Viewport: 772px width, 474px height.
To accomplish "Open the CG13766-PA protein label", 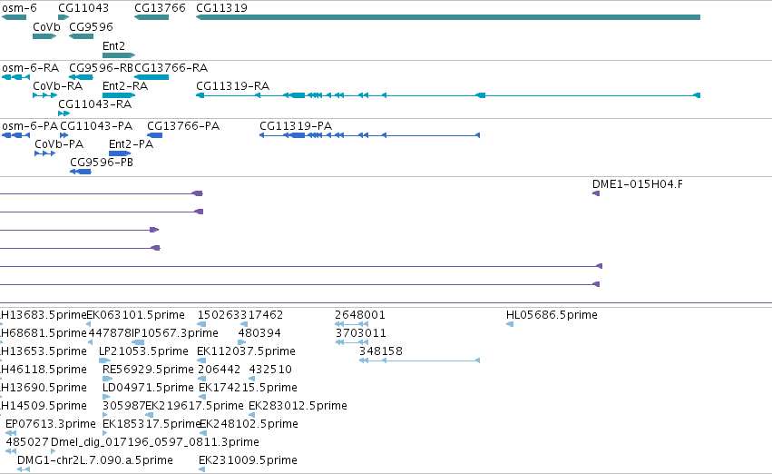I will (183, 125).
